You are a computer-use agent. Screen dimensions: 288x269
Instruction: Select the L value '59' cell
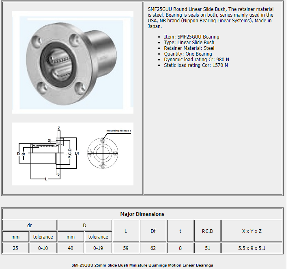point(126,248)
